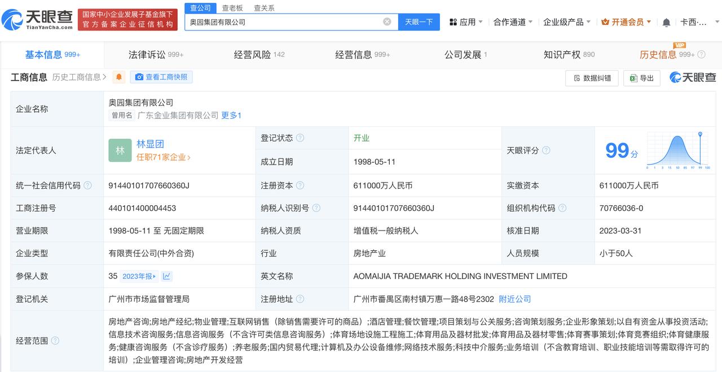Clear search box with the X icon
The width and height of the screenshot is (722, 372).
click(387, 22)
